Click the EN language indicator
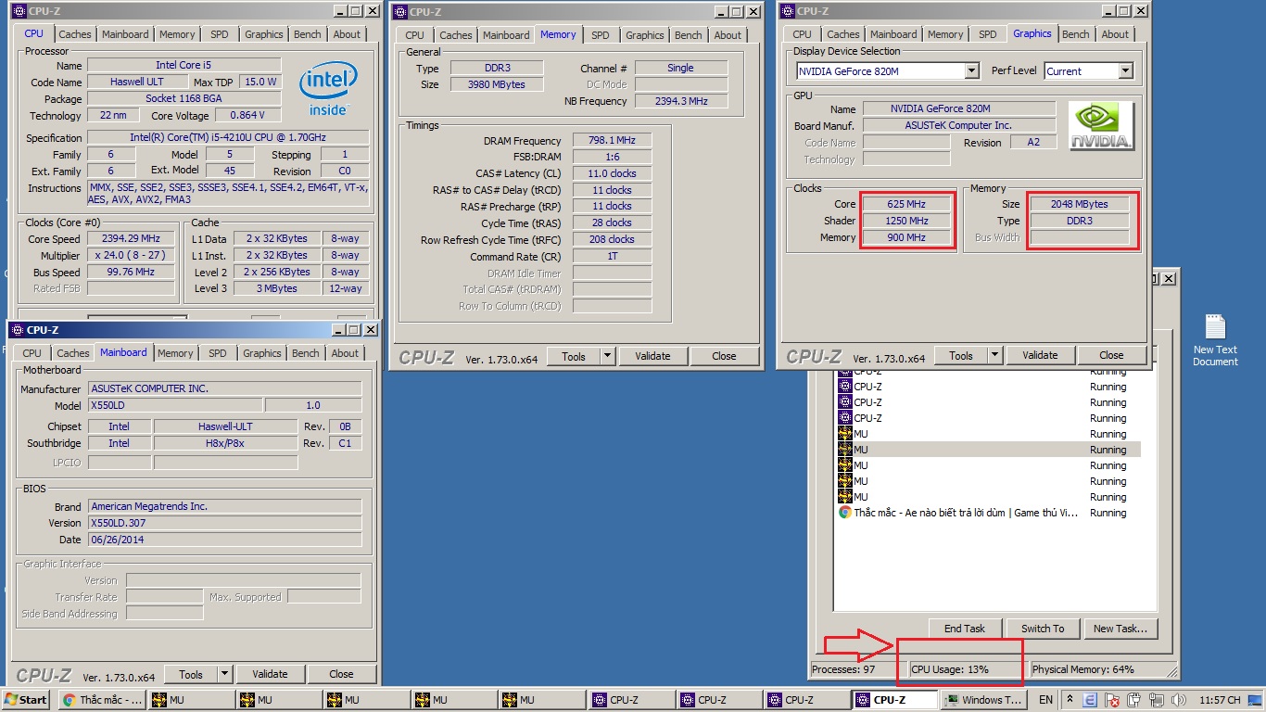The height and width of the screenshot is (712, 1266). pos(1045,700)
